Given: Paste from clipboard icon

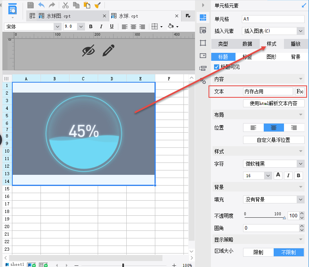Looking at the screenshot, I should point(87,5).
